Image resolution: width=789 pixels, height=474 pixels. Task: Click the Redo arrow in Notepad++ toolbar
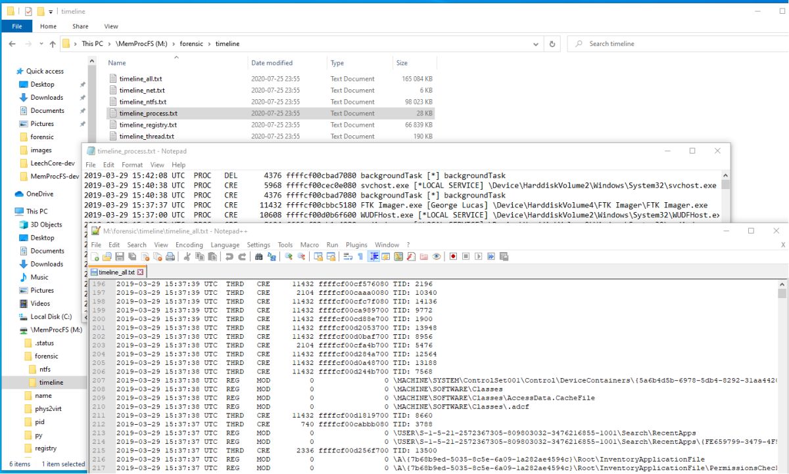tap(242, 256)
